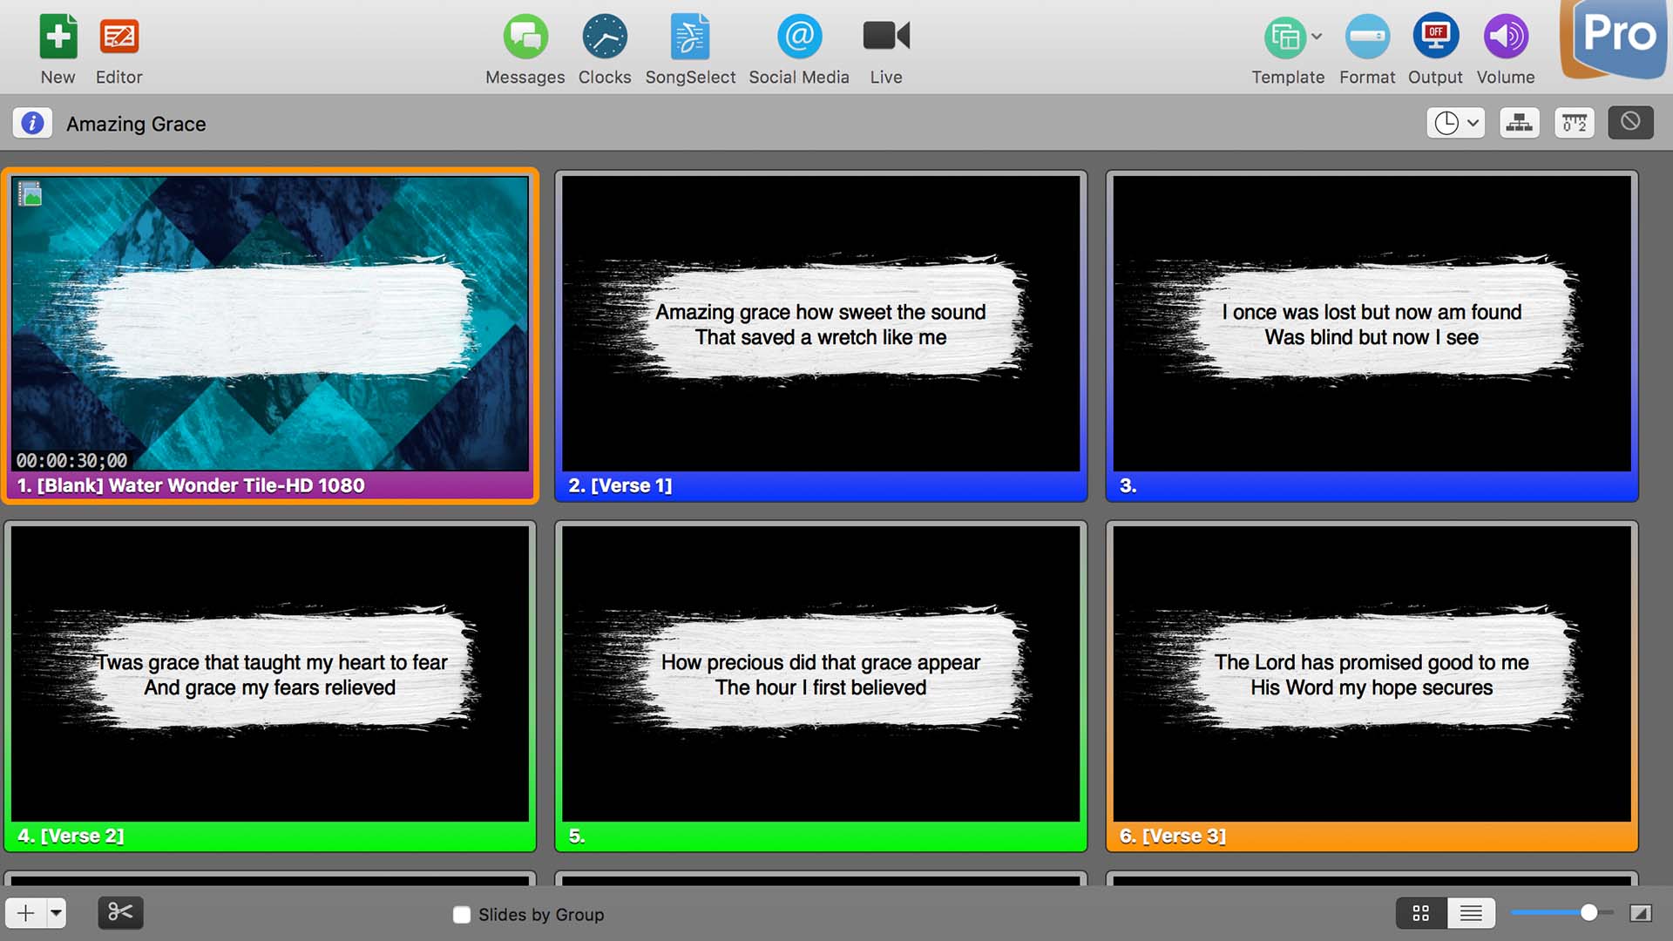Open the slide Editor
The width and height of the screenshot is (1673, 941).
tap(119, 37)
